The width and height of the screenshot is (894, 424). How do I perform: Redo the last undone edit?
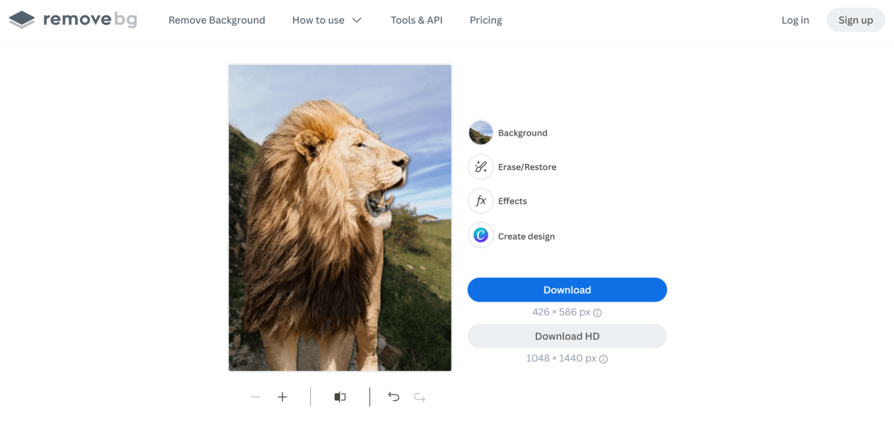click(x=419, y=397)
